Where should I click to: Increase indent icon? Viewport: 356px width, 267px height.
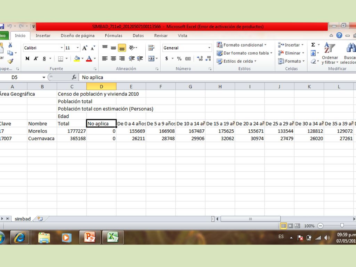tap(140, 58)
